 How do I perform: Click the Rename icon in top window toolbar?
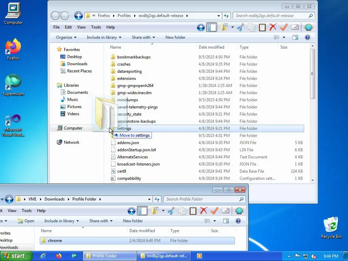(x=295, y=27)
